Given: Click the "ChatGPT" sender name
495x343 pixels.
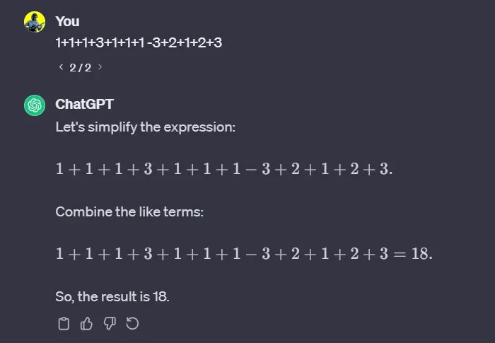Looking at the screenshot, I should click(84, 105).
